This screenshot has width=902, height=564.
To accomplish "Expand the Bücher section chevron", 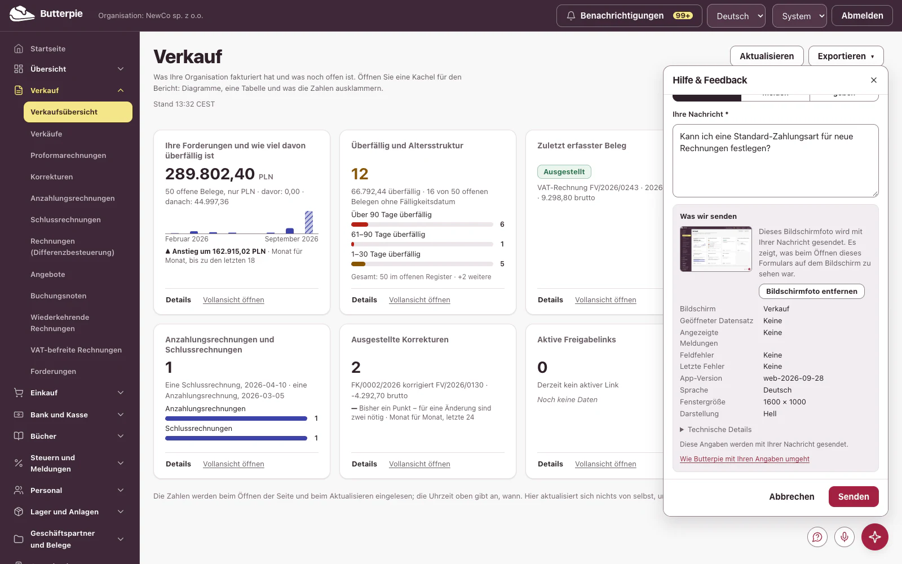I will [121, 436].
